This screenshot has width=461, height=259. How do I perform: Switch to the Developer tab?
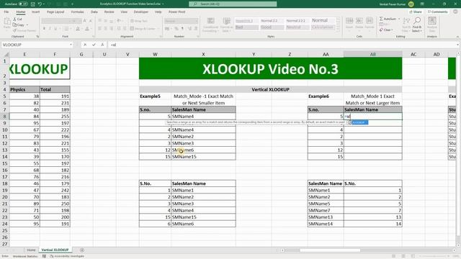coord(141,12)
